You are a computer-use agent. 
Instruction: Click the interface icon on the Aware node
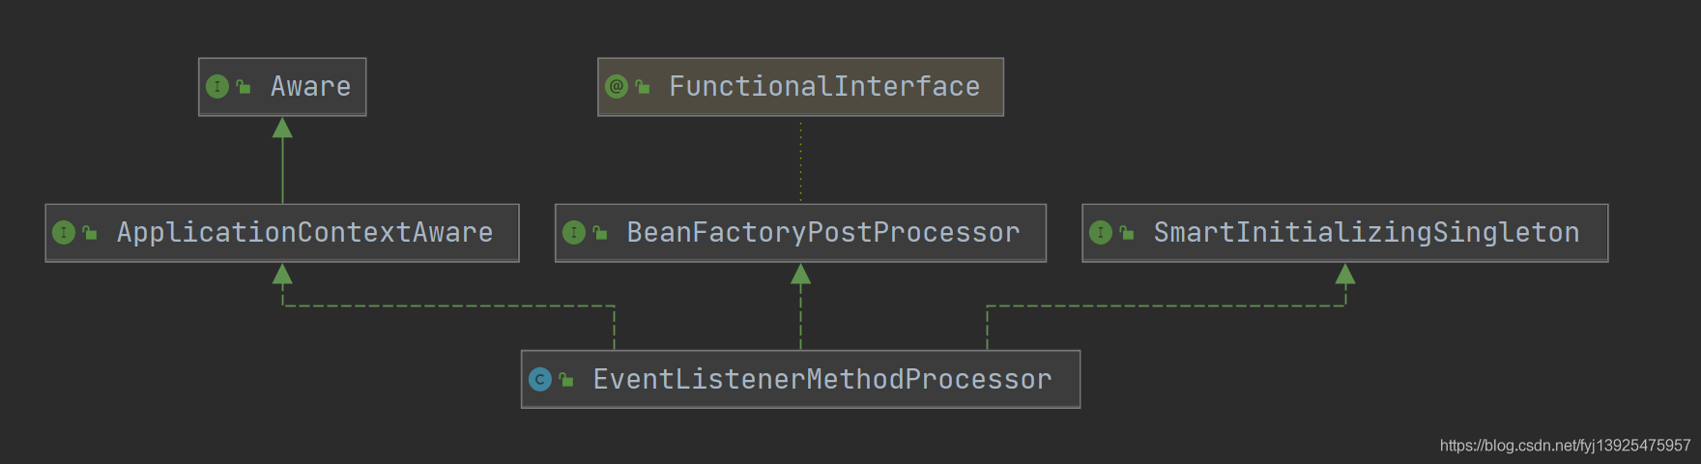217,87
